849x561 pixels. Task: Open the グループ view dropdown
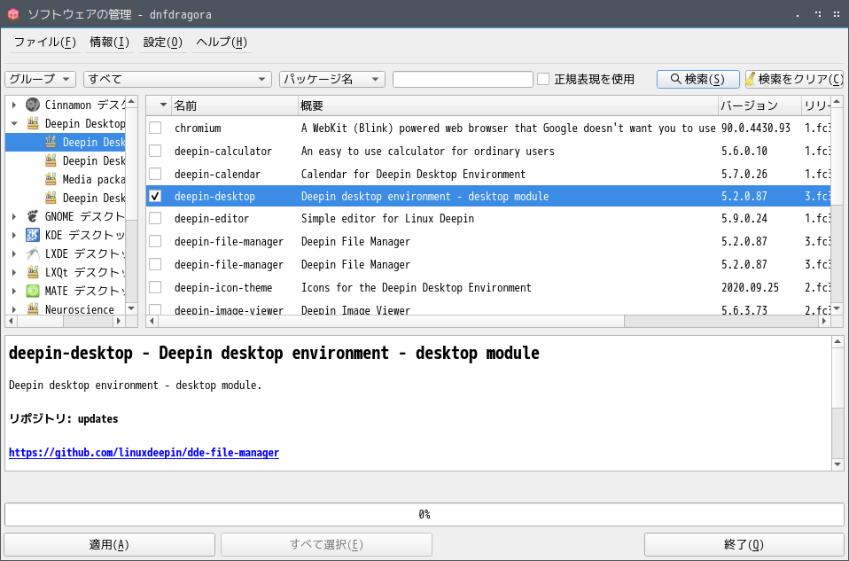tap(41, 79)
